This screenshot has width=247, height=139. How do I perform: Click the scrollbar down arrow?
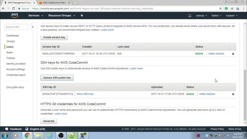point(245,123)
